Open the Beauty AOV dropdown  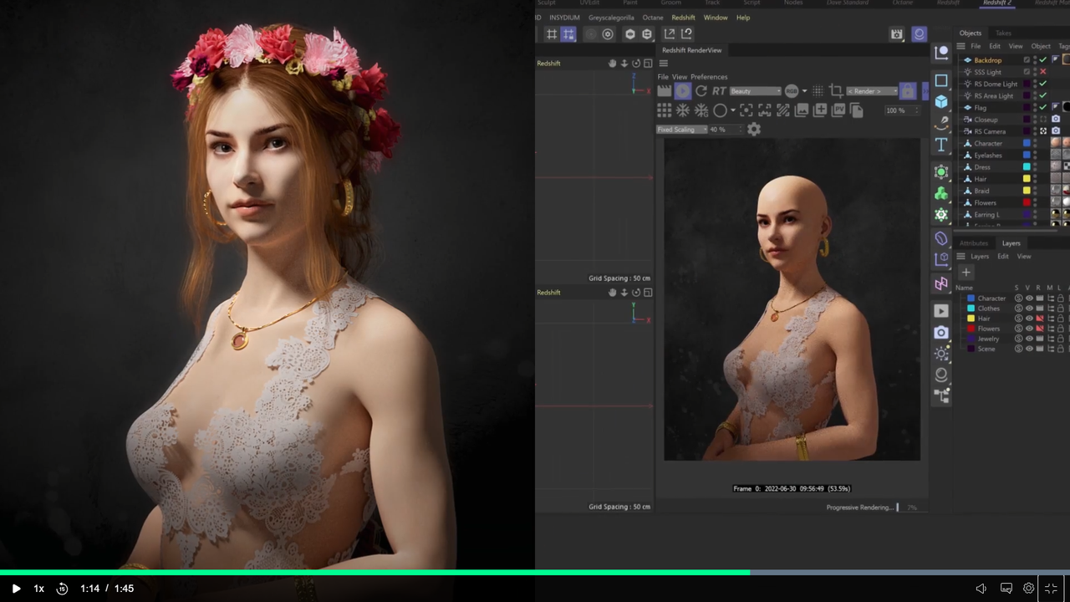click(x=755, y=91)
